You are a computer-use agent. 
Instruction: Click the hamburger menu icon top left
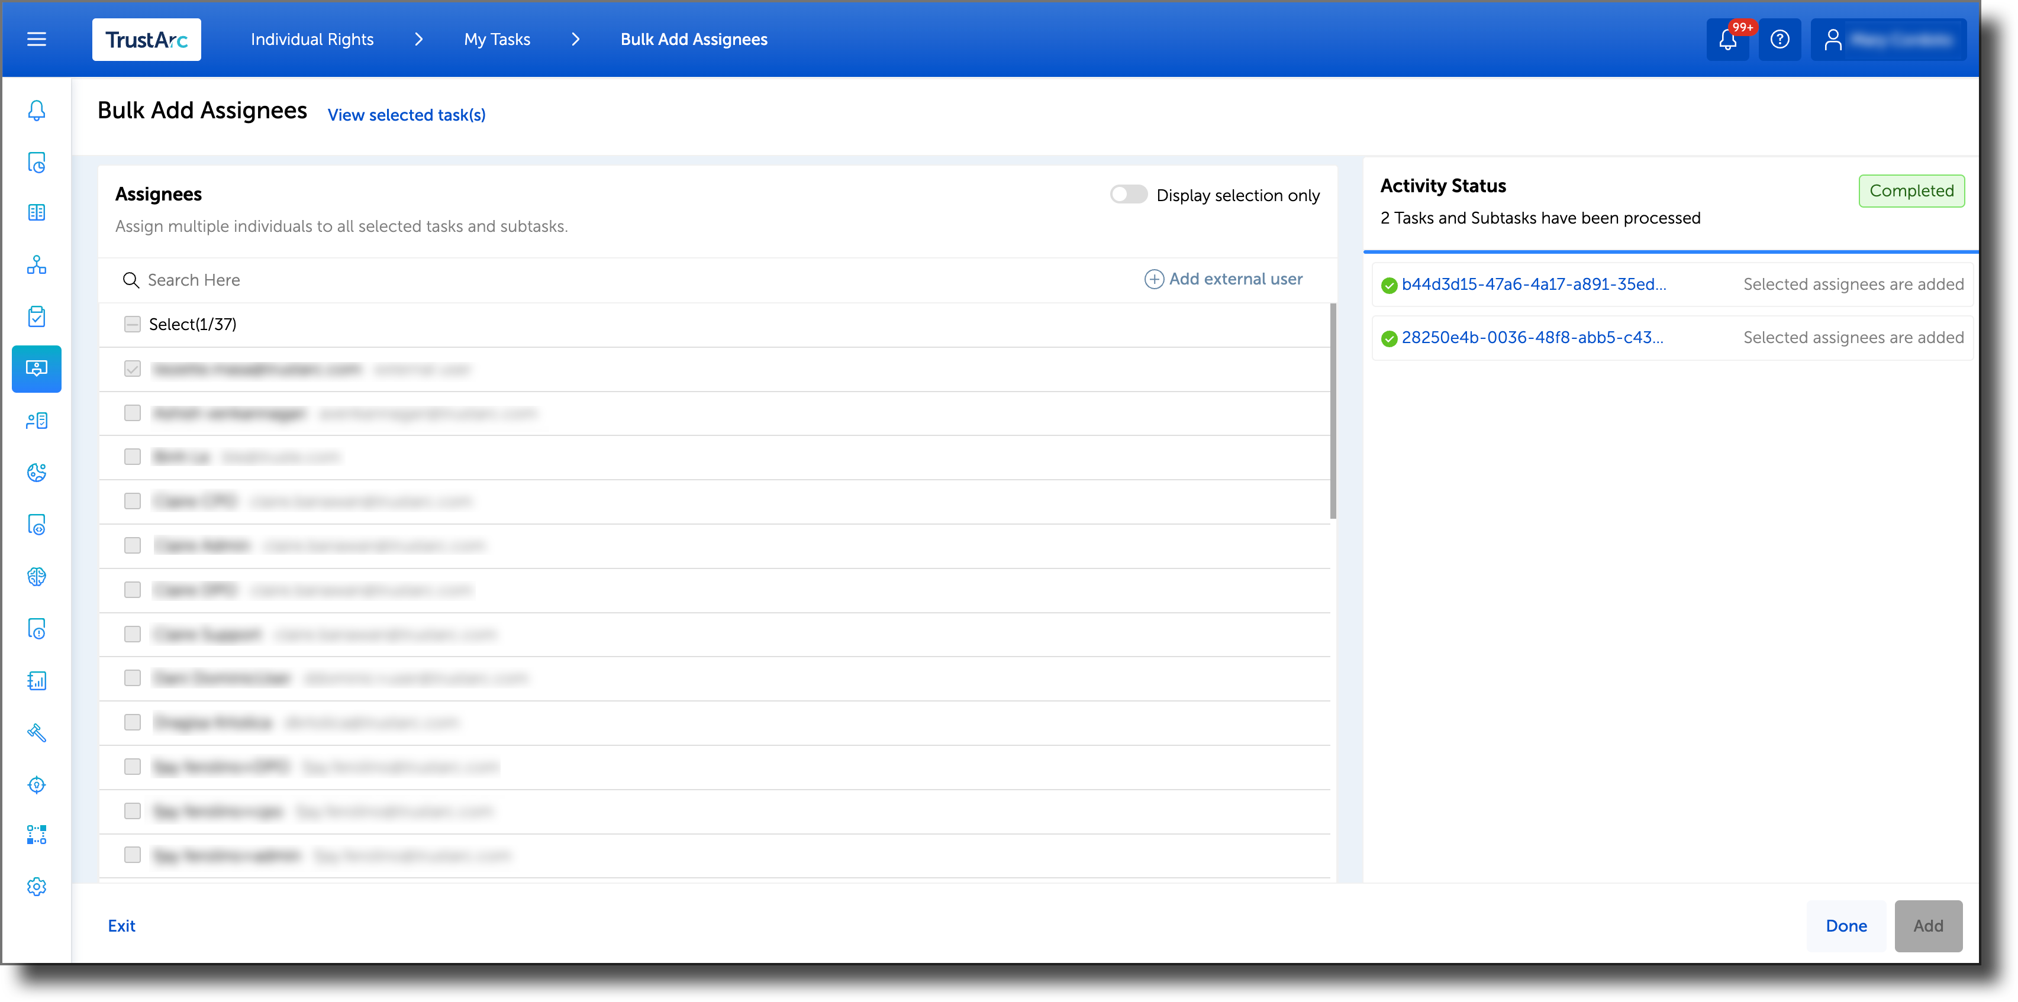tap(36, 39)
